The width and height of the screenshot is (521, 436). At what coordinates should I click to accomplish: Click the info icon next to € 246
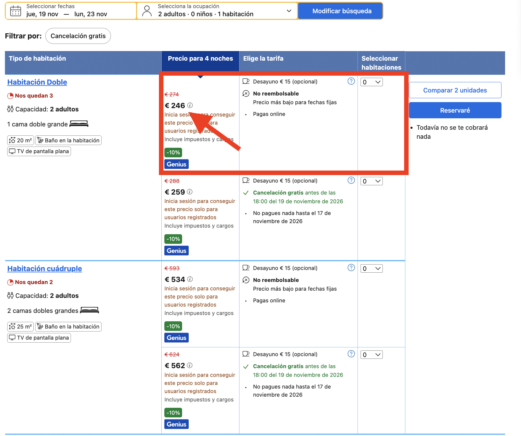190,105
